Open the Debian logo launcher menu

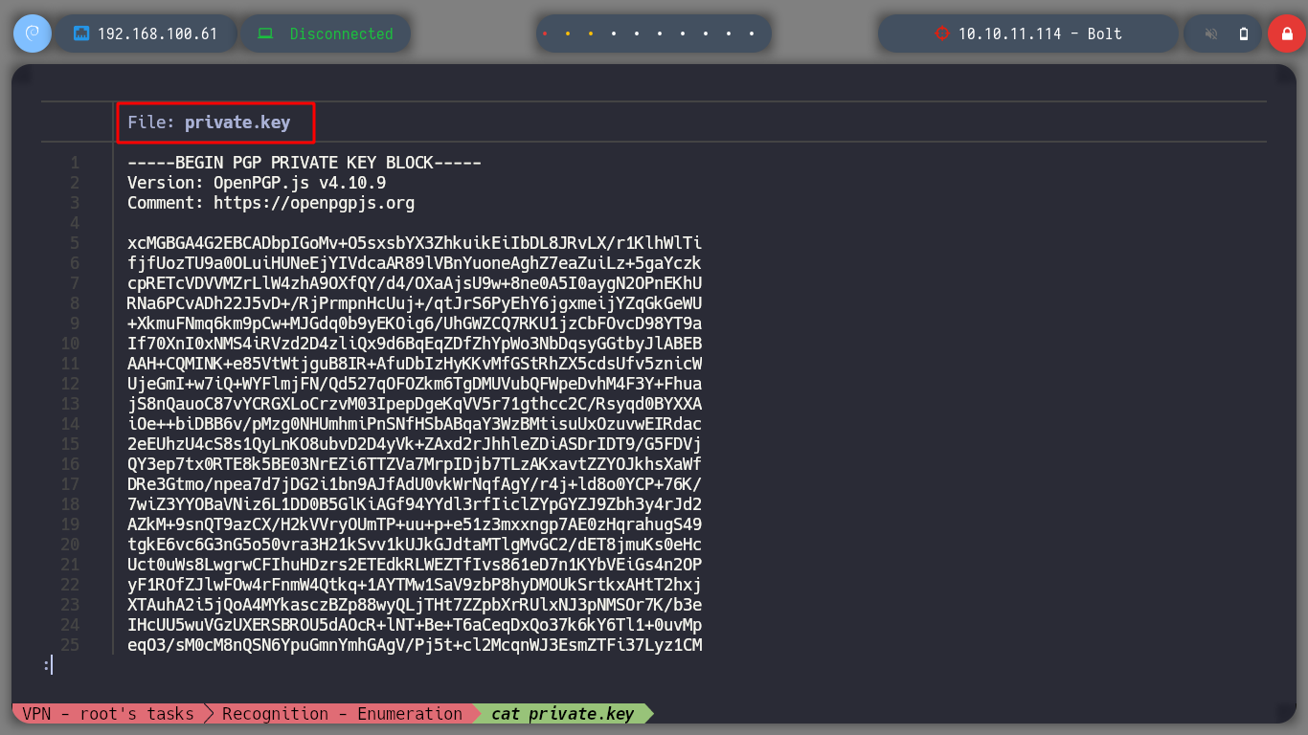click(x=33, y=33)
